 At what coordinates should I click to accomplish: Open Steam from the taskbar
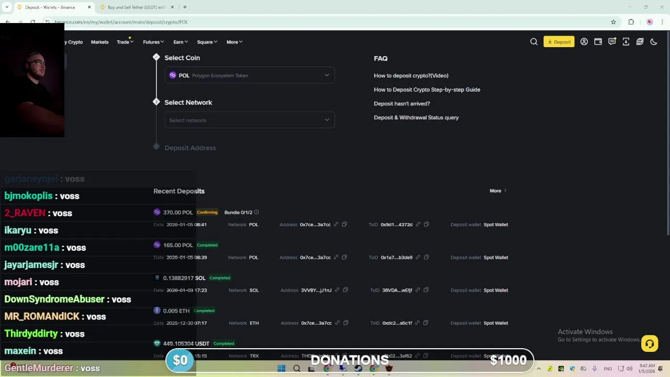click(358, 369)
